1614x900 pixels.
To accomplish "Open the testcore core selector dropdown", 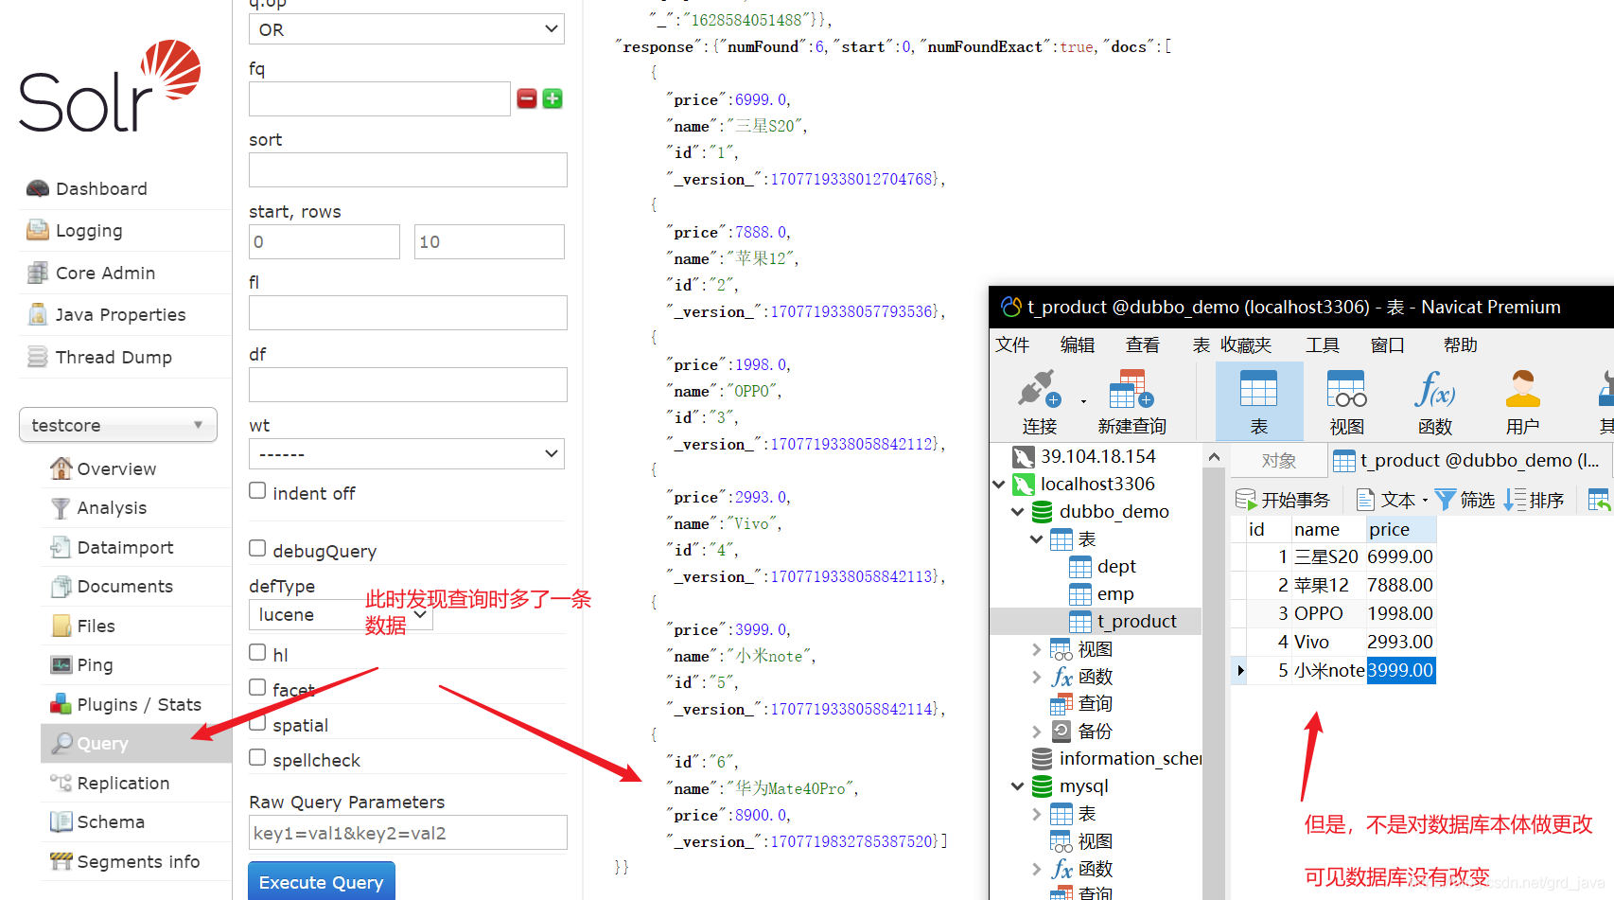I will [118, 425].
